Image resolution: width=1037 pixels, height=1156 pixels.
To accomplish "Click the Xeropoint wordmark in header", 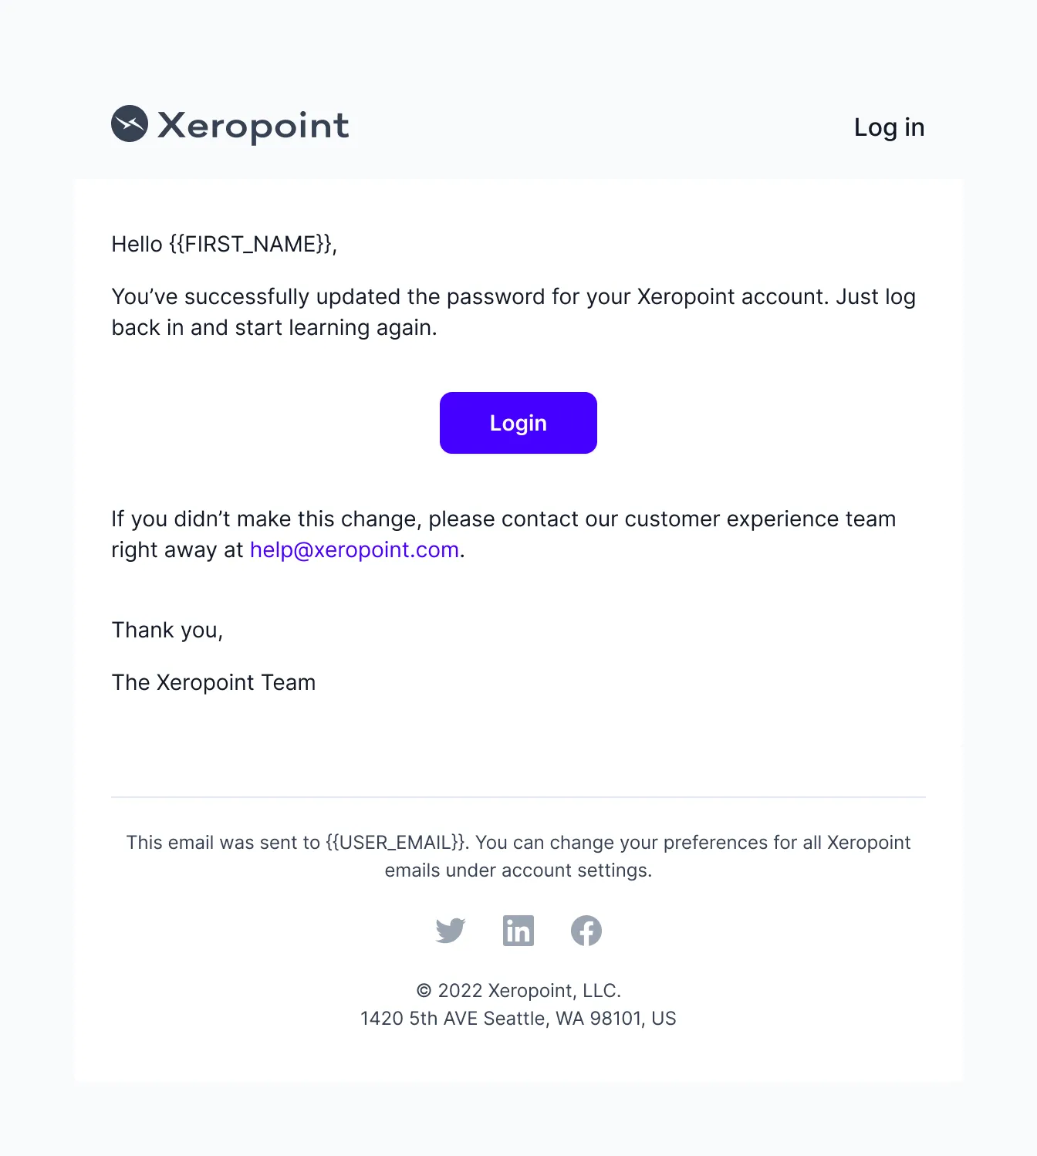I will coord(253,126).
